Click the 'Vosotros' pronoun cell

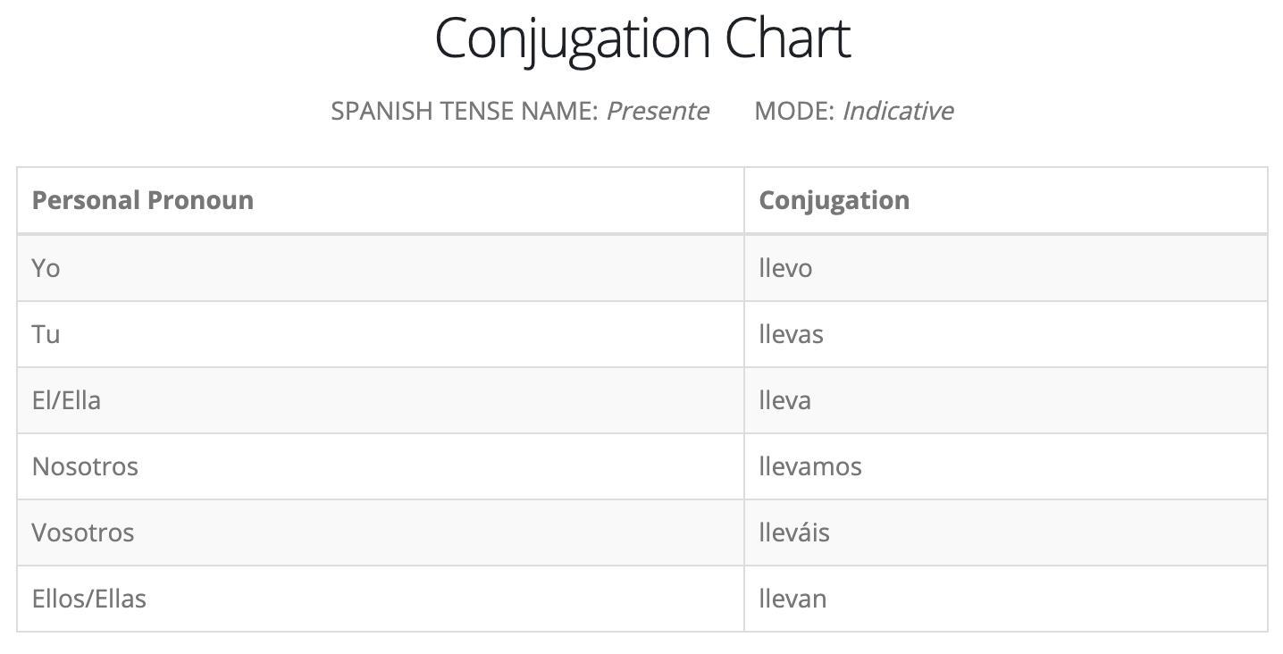83,532
